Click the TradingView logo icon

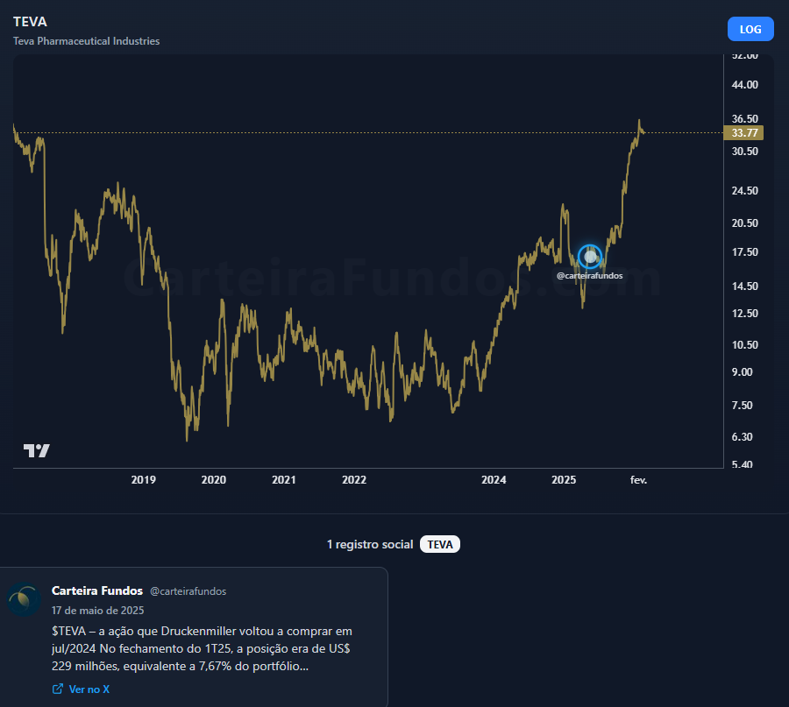point(35,449)
